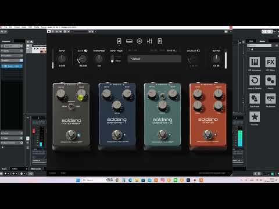
Task: Stomp the Soldano Overdrive-1 footswitch
Action: (x=116, y=134)
